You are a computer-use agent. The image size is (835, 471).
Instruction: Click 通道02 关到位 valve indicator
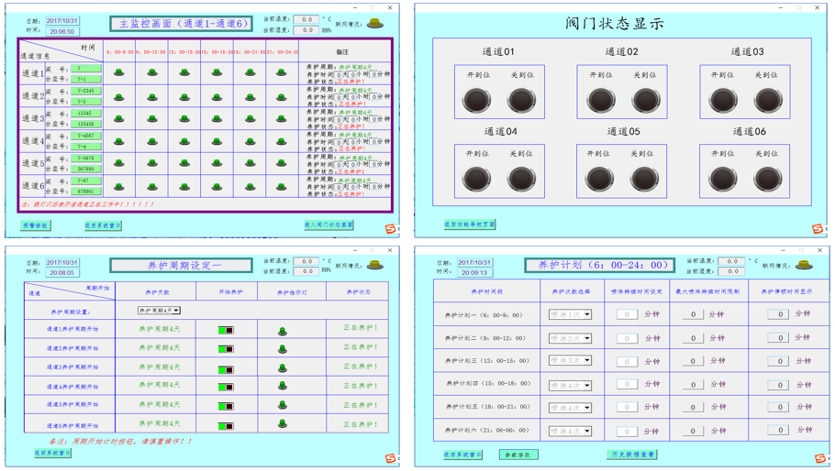coord(645,100)
